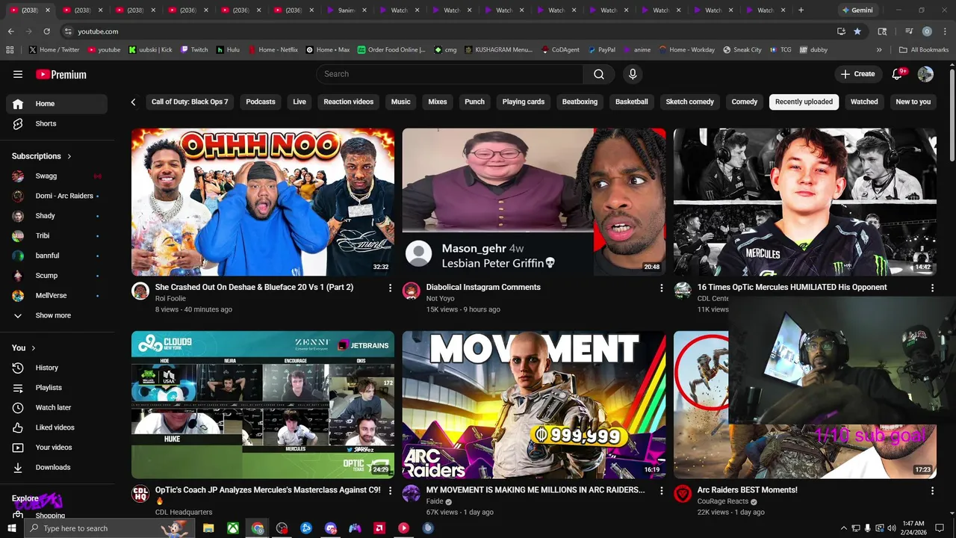Open Chrome three-dot menu
Screen dimensions: 956x538
point(944,31)
